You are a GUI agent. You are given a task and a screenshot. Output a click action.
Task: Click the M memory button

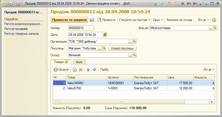tap(183, 4)
